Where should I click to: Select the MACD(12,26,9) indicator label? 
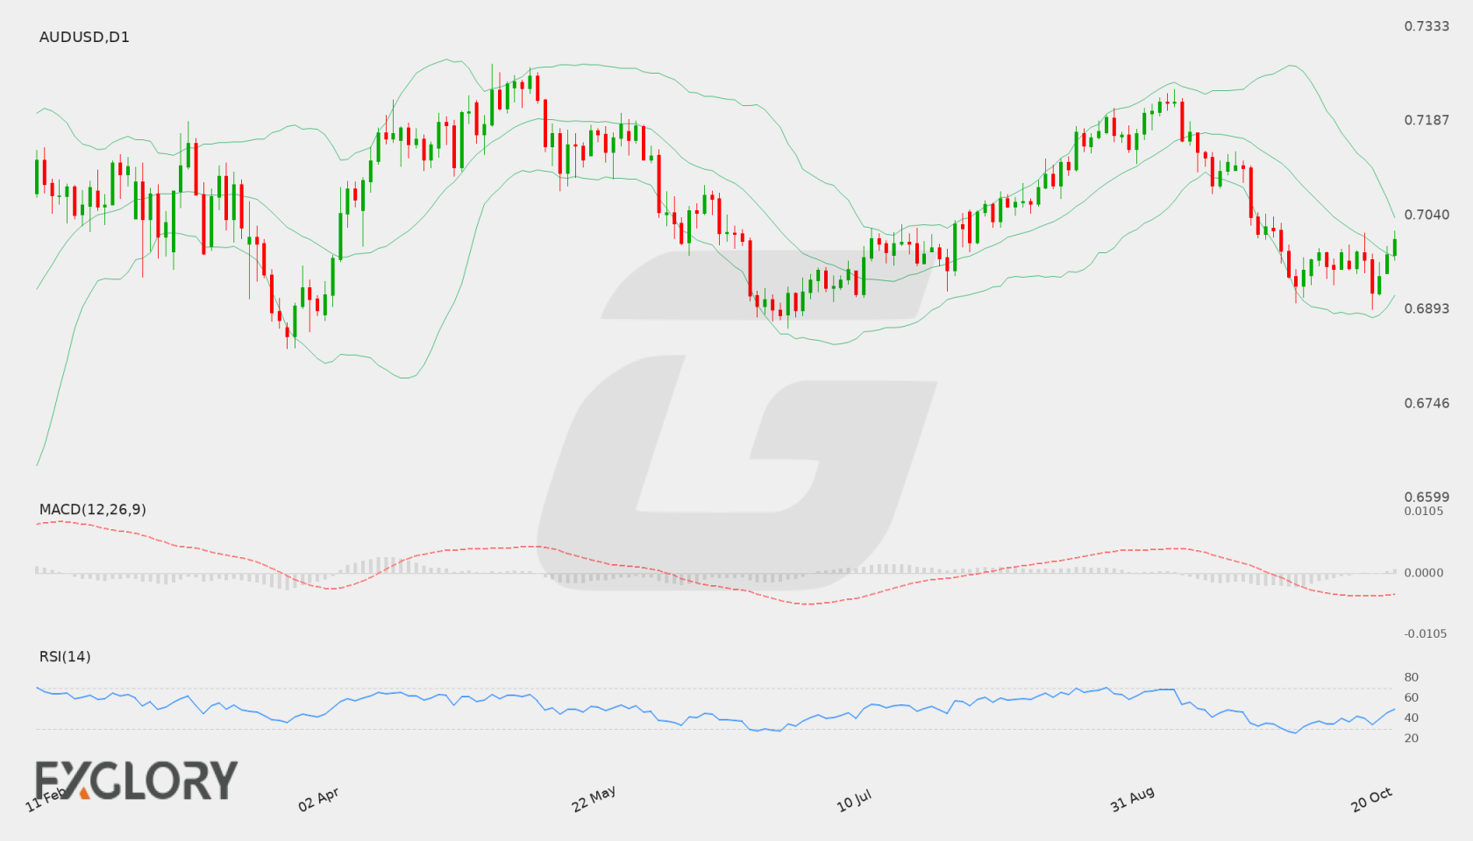(92, 509)
